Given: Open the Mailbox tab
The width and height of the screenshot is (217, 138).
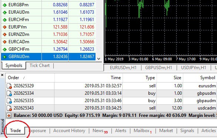Looking at the screenshot, I should pyautogui.click(x=143, y=131).
